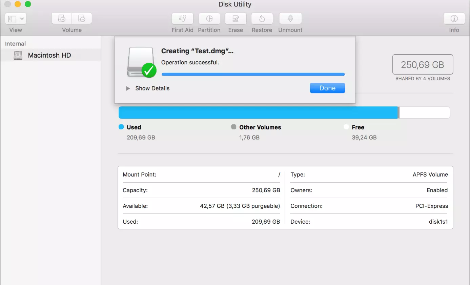
Task: Open the View sidebar options button
Action: click(x=16, y=19)
